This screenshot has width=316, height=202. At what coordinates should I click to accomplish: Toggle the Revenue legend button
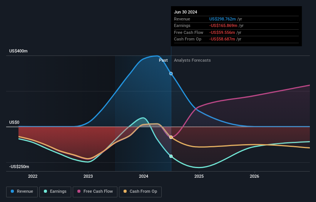point(22,192)
